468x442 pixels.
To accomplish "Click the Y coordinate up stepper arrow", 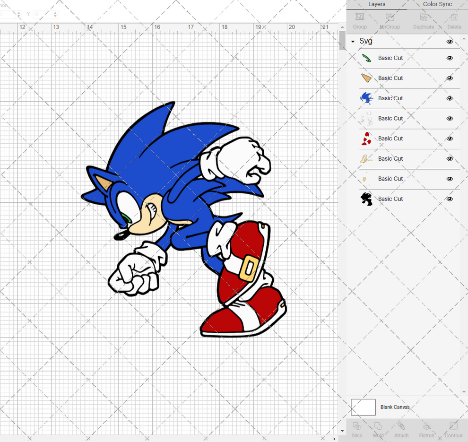I will point(55,12).
